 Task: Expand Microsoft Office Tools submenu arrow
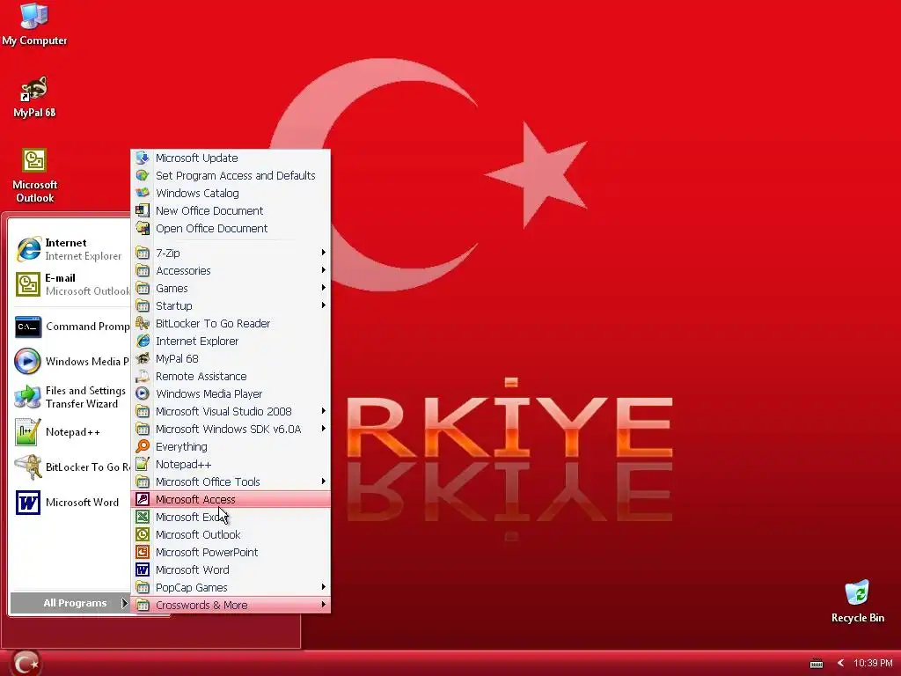[324, 481]
